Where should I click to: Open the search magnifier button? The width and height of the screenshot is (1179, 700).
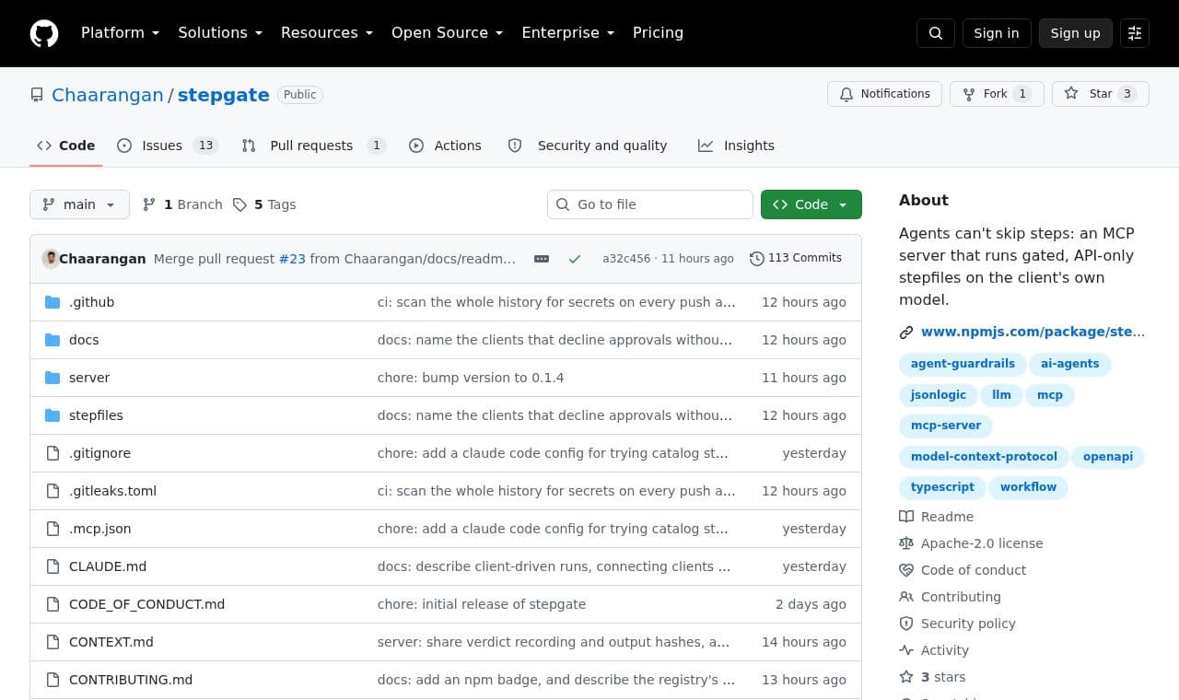coord(936,33)
